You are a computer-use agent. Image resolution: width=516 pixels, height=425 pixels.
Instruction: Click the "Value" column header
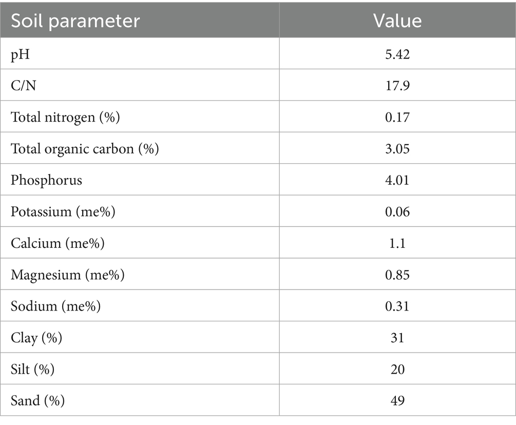pyautogui.click(x=397, y=21)
